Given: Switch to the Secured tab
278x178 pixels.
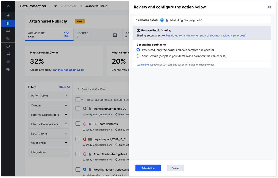Looking at the screenshot, I should point(97,35).
